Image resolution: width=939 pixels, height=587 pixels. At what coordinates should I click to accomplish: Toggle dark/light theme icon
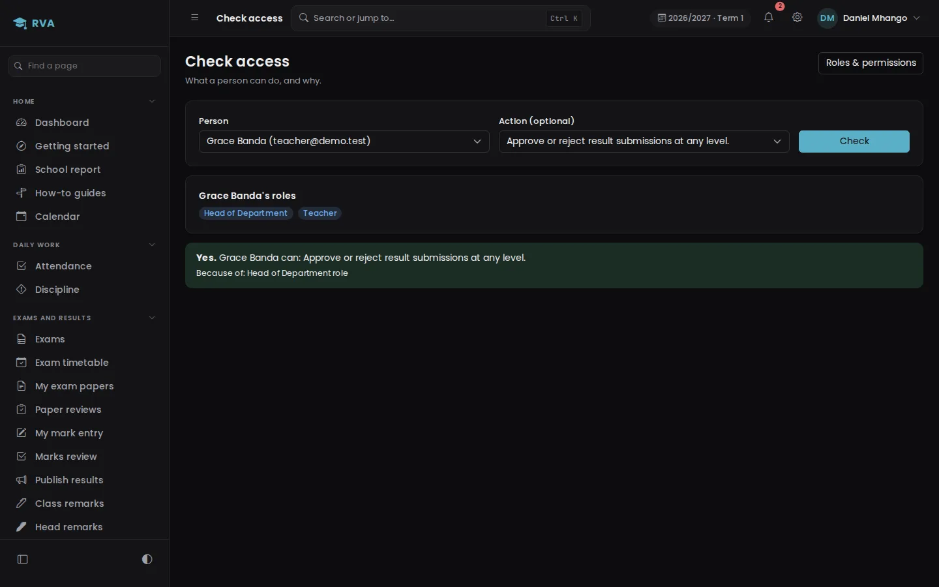click(x=147, y=559)
